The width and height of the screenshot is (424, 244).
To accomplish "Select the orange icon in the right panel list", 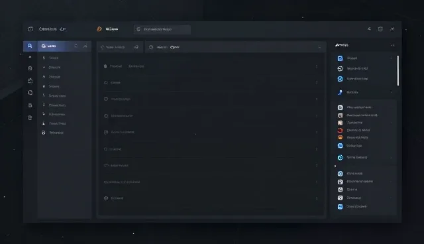I will coord(340,137).
